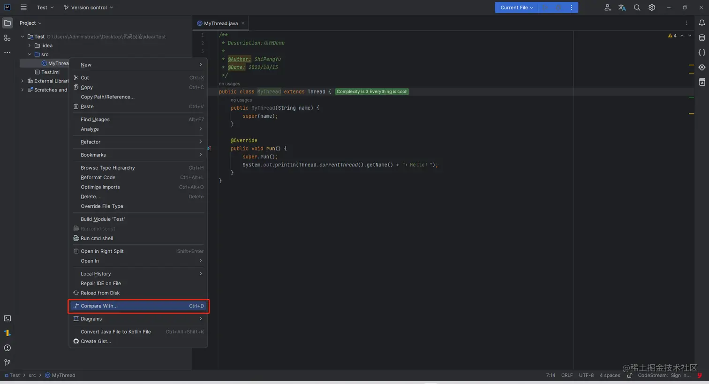The image size is (709, 384).
Task: Open the Problems tool window
Action: click(x=8, y=348)
